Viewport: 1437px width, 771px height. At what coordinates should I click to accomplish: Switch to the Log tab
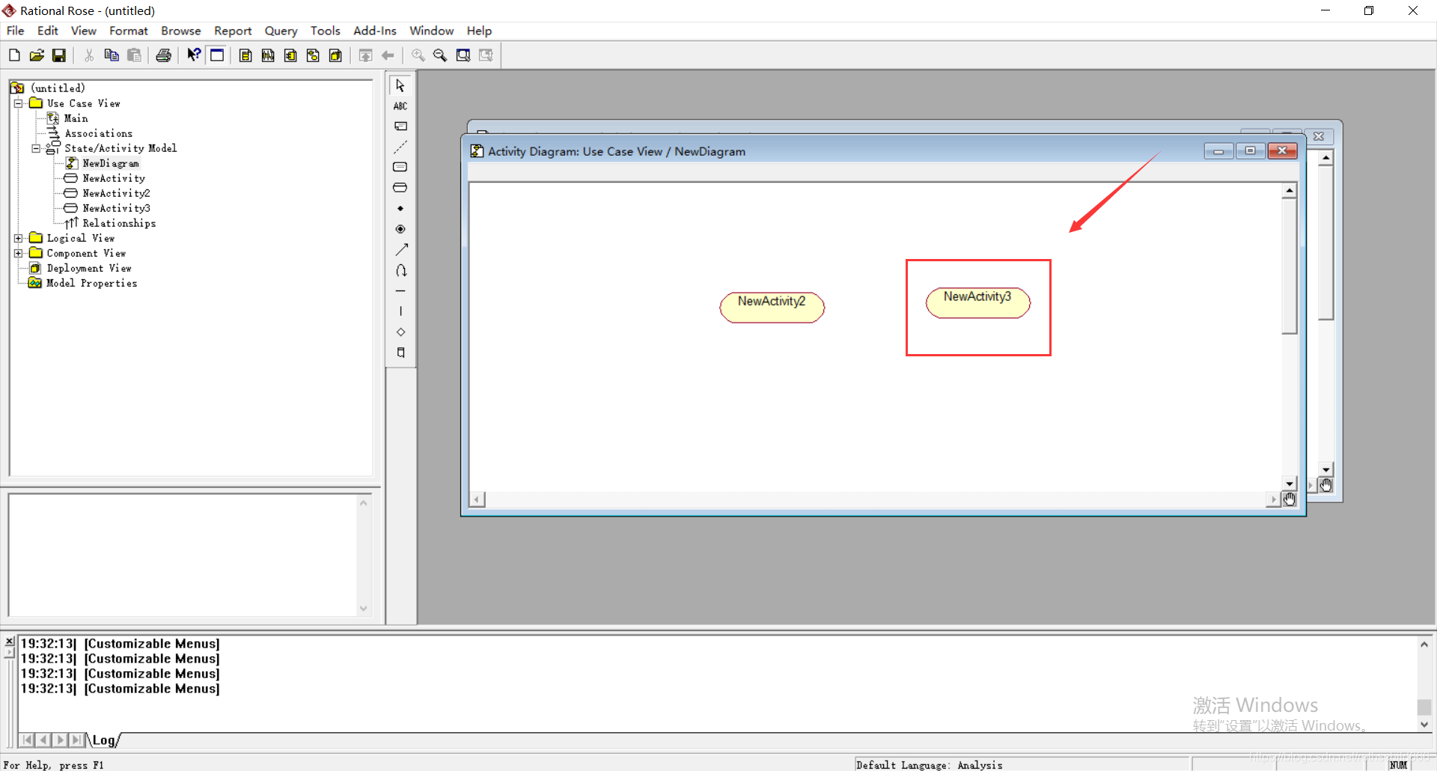point(104,740)
